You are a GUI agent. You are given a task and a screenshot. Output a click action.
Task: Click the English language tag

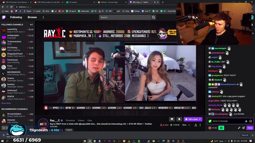[x=69, y=130]
